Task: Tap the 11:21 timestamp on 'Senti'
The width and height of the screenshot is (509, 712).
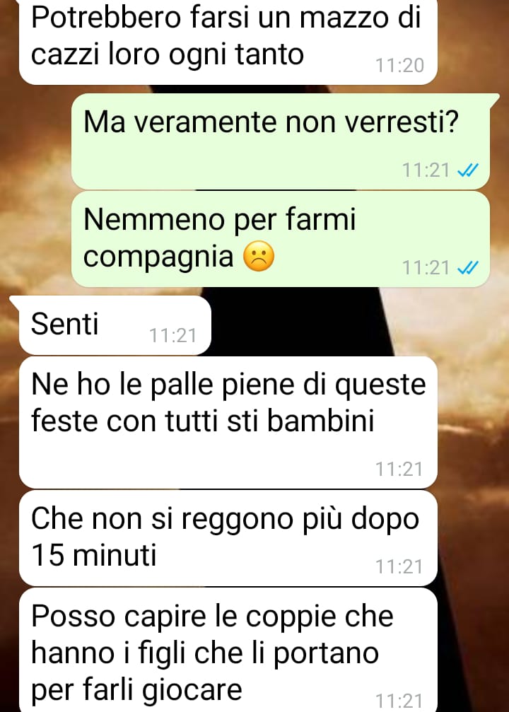Action: tap(173, 336)
